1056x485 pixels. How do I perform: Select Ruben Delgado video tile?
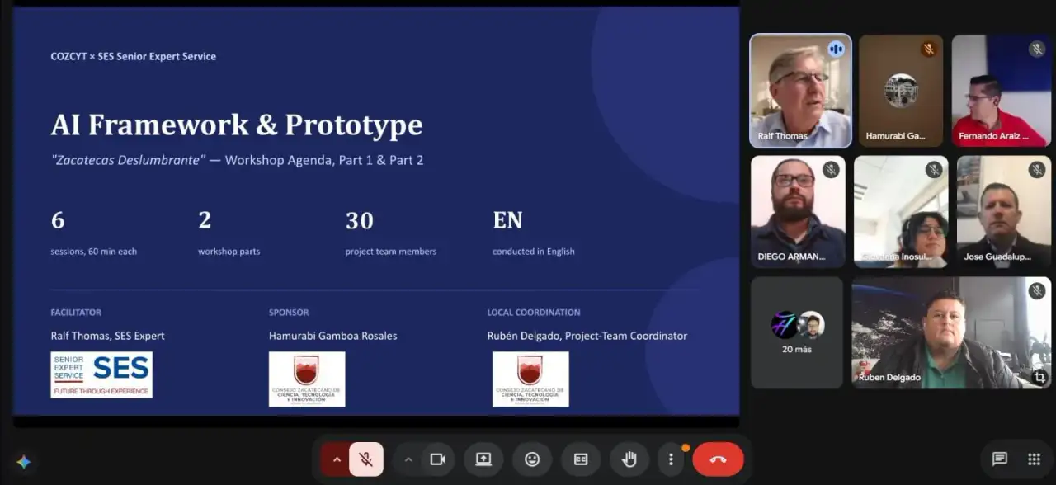[x=951, y=332]
